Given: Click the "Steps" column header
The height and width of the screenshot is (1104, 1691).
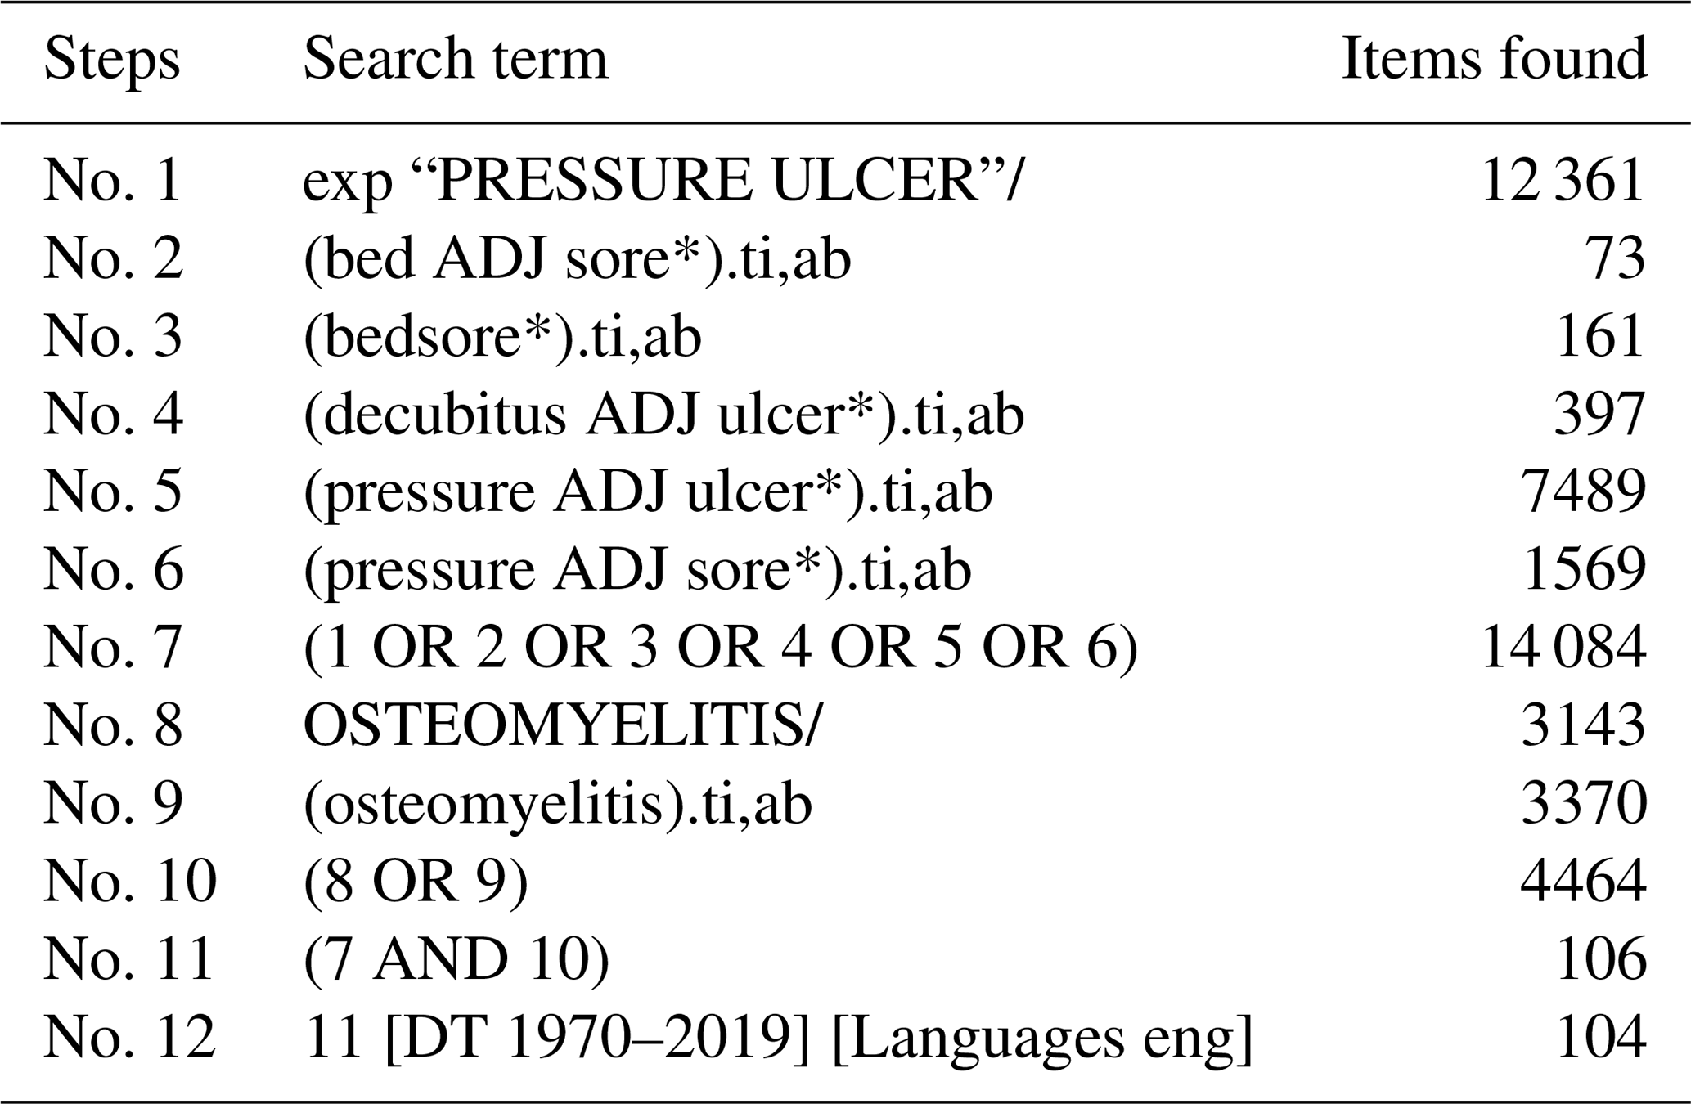Looking at the screenshot, I should pos(111,61).
